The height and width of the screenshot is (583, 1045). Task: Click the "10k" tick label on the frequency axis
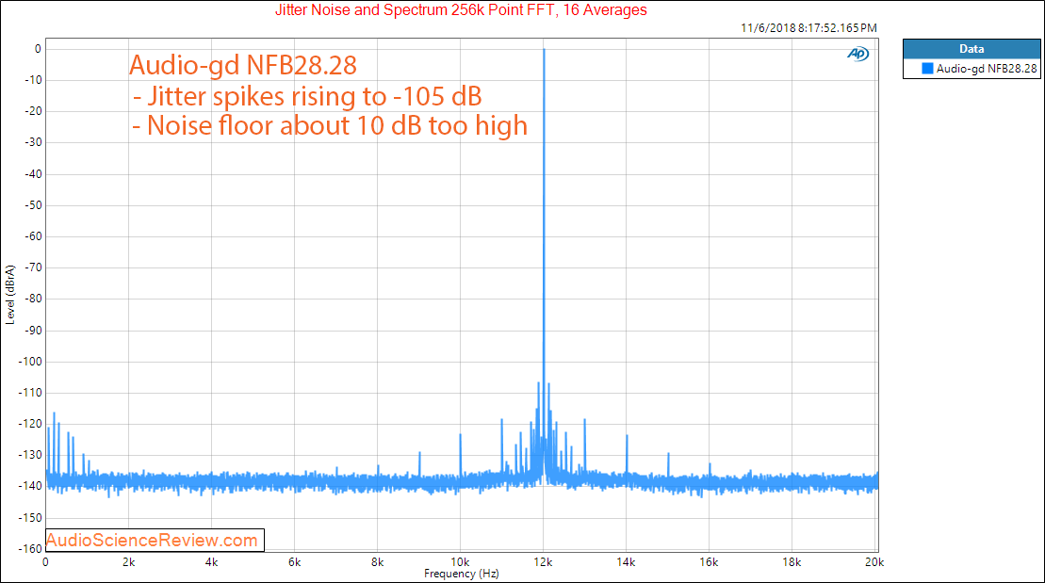click(x=460, y=562)
